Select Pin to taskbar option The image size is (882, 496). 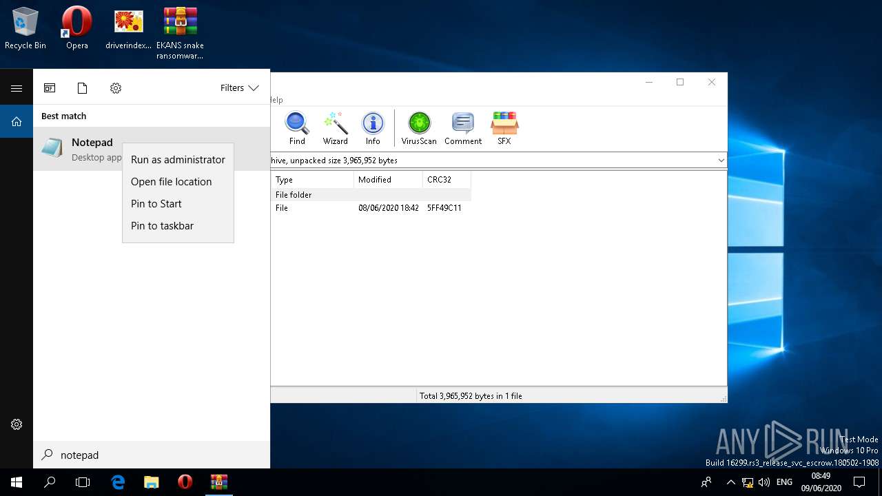178,226
